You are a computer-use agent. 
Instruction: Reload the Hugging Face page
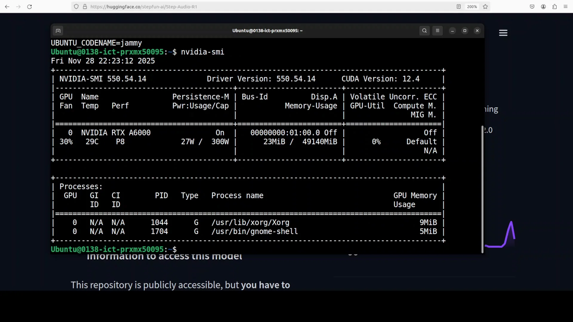(30, 7)
